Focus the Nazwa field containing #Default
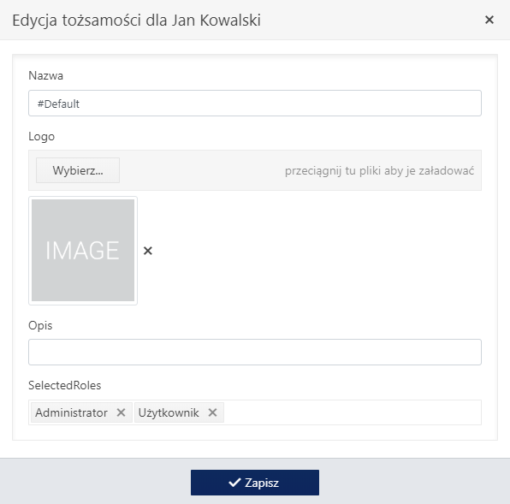 [x=255, y=103]
